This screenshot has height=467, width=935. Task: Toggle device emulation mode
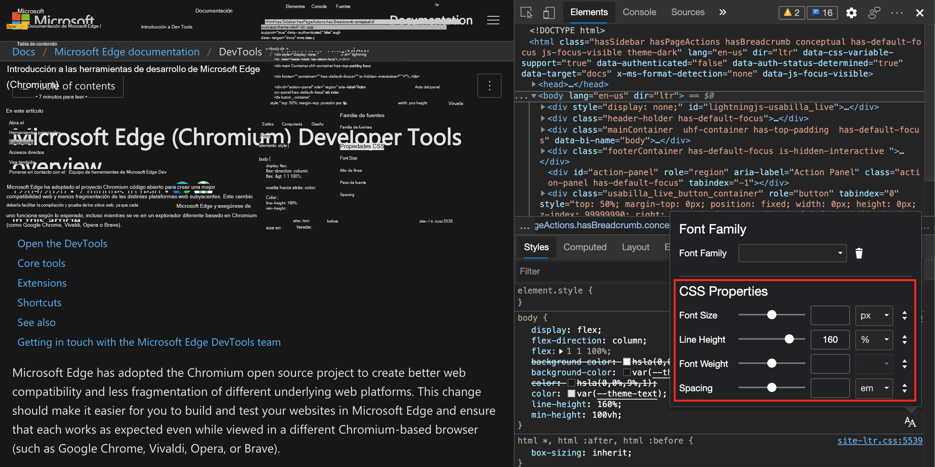pyautogui.click(x=549, y=13)
